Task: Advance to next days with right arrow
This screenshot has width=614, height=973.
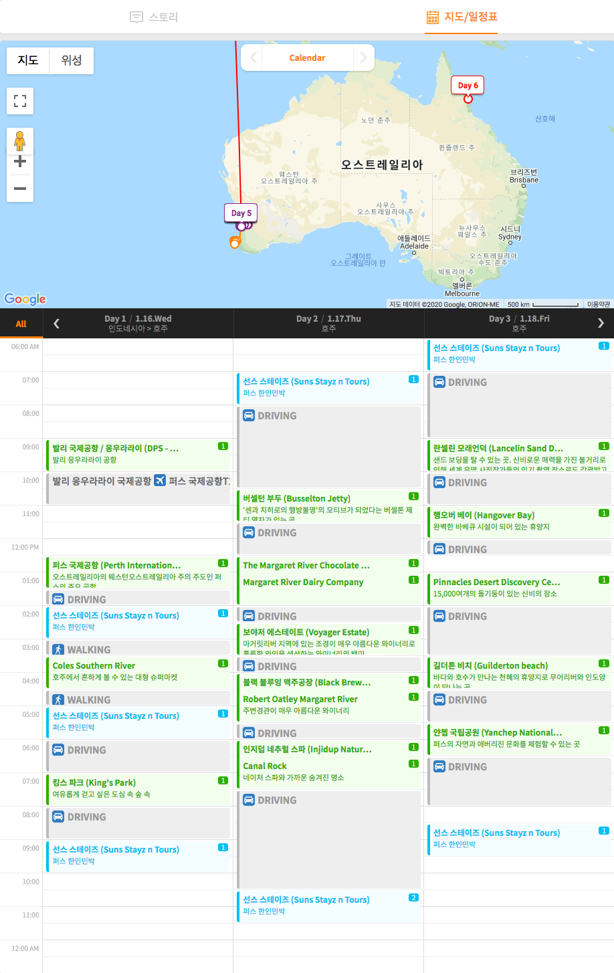Action: click(x=601, y=323)
